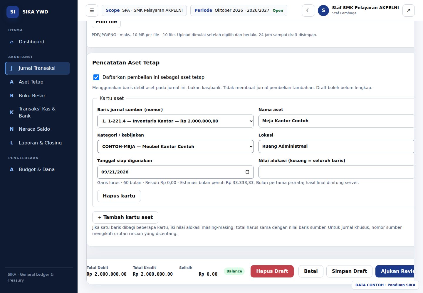The image size is (423, 293).
Task: Open Jurnal Transaksi in sidebar
Action: pyautogui.click(x=37, y=68)
